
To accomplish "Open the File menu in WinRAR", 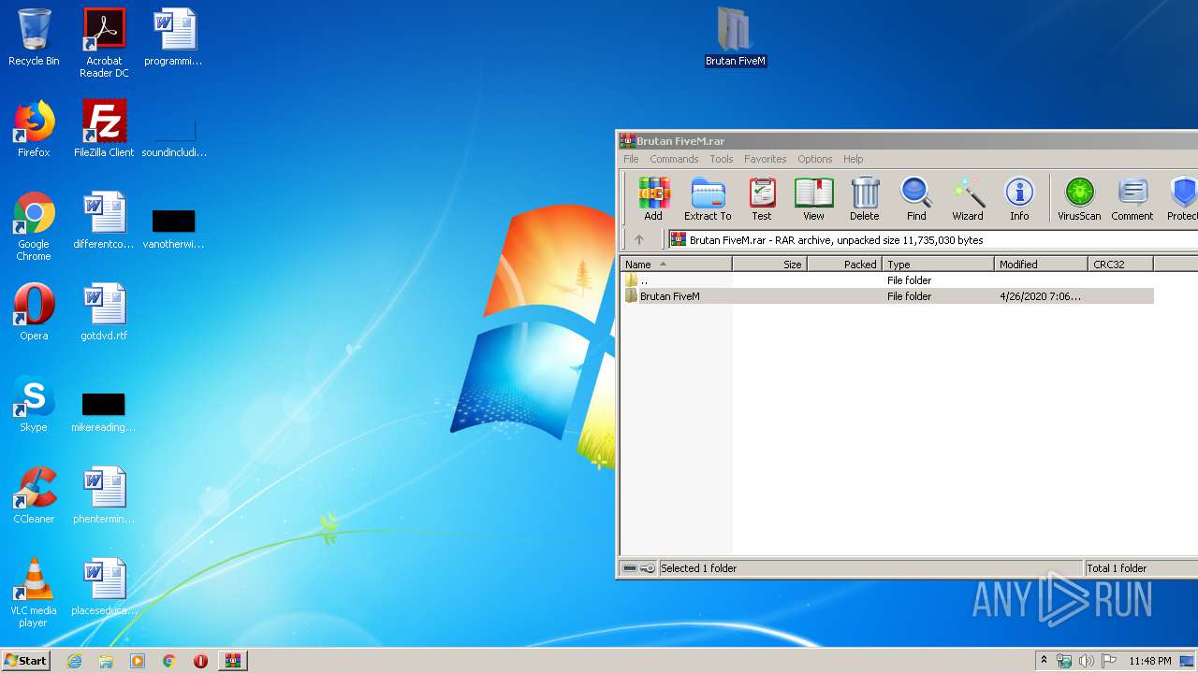I will (x=632, y=159).
